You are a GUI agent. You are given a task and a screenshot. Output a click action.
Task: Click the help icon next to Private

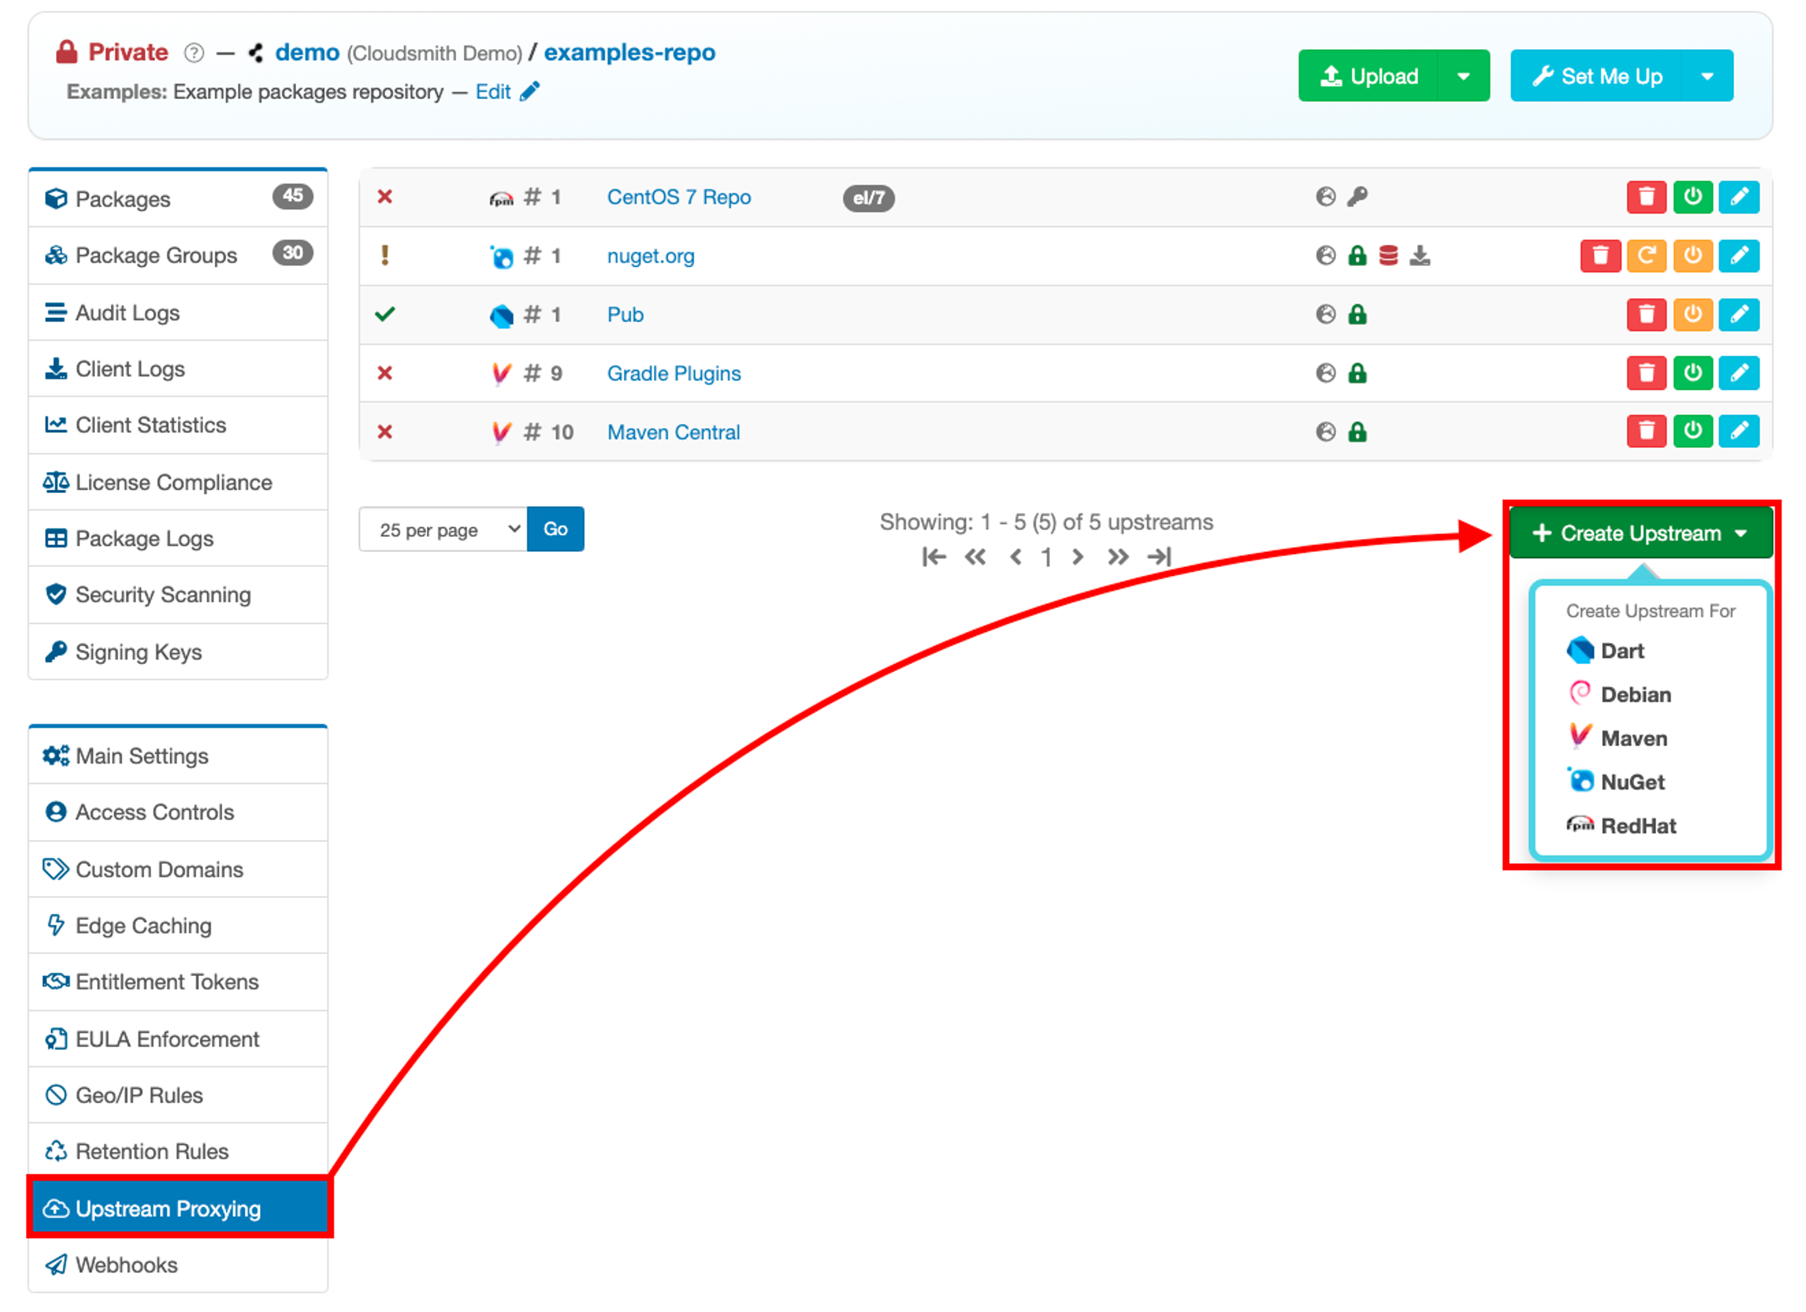click(193, 53)
